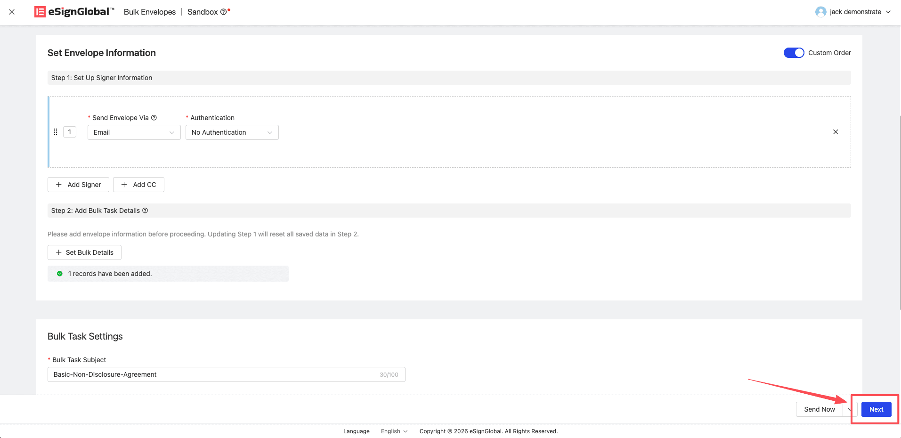Click the Sandbox help question mark icon
This screenshot has width=901, height=438.
(223, 12)
